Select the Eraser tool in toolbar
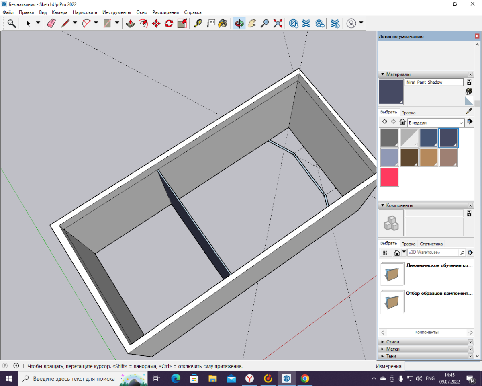 click(x=51, y=23)
